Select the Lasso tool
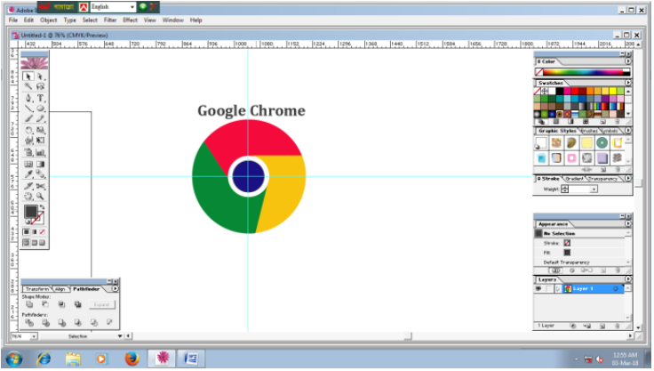 (x=40, y=86)
